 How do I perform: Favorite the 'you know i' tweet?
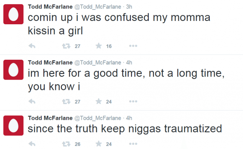[99, 101]
